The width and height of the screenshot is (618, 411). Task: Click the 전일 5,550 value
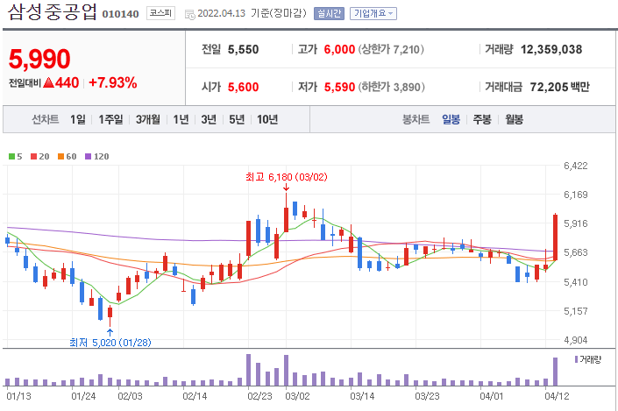pos(243,50)
